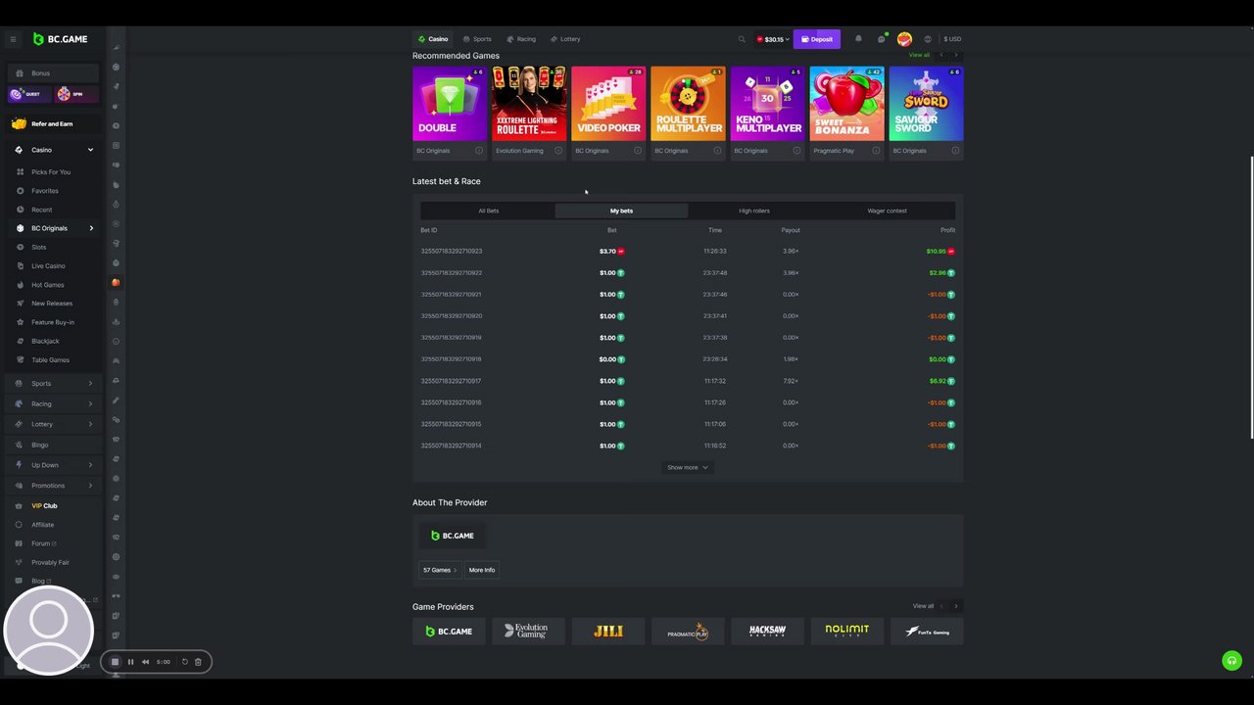Open the Wager contest tab
This screenshot has width=1254, height=705.
pos(887,211)
